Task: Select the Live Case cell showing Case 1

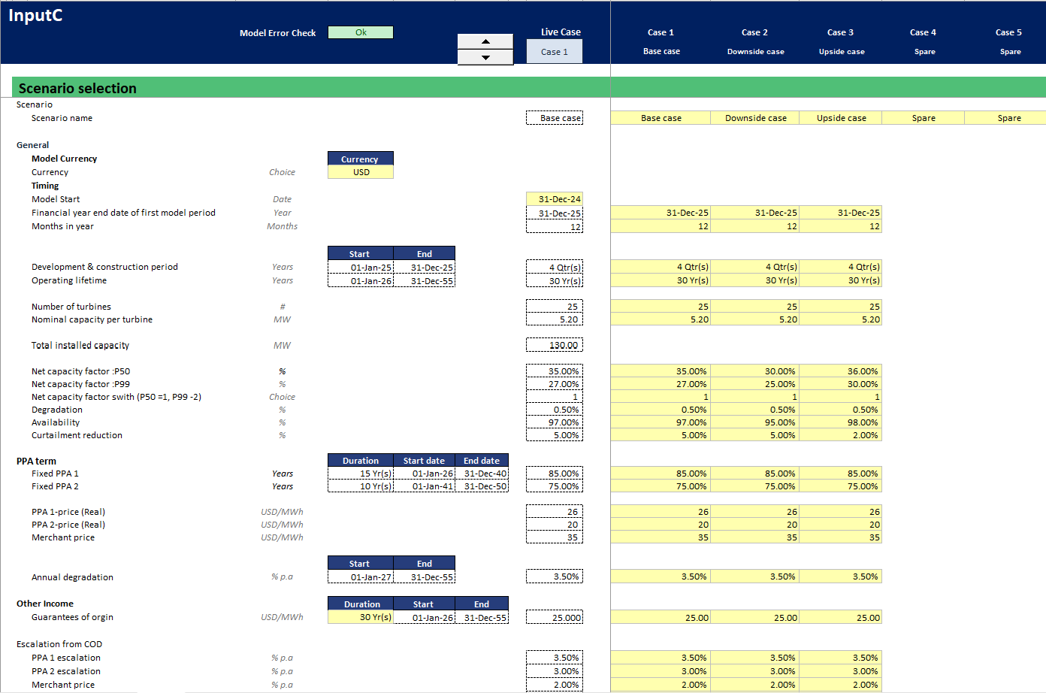Action: click(x=555, y=52)
